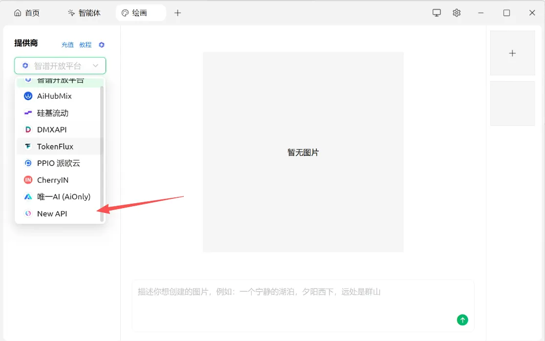
Task: Click the TokenFlux logo icon
Action: 28,146
